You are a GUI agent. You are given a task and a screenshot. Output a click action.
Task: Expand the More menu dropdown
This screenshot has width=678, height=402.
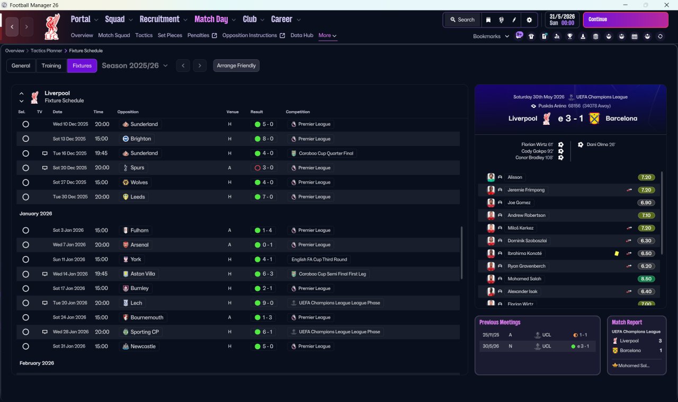(x=327, y=35)
